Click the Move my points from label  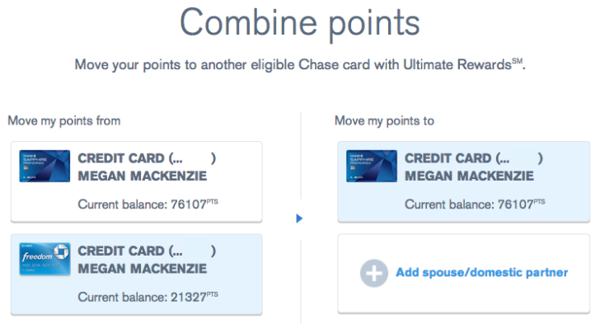[64, 121]
